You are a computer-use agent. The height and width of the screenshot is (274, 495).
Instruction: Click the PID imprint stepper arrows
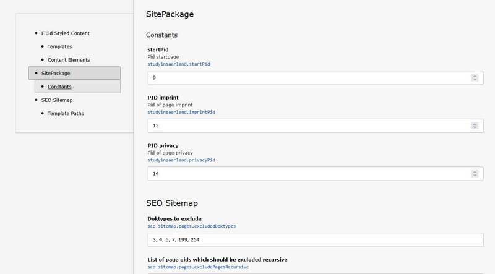click(x=475, y=126)
